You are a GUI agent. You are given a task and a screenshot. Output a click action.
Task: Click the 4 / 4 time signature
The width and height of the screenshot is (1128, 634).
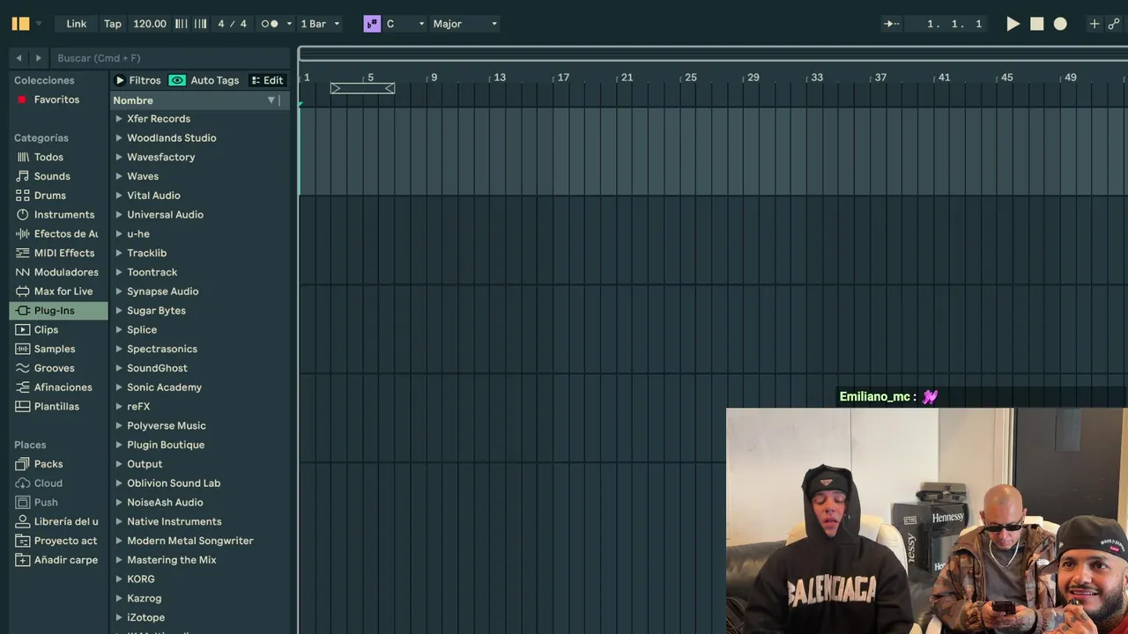233,24
